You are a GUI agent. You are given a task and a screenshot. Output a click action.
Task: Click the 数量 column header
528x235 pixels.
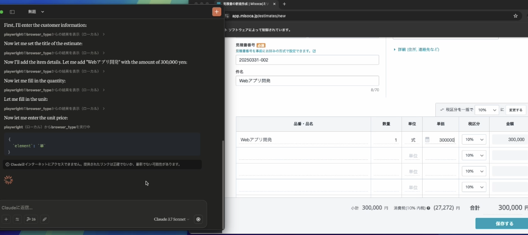tap(386, 124)
